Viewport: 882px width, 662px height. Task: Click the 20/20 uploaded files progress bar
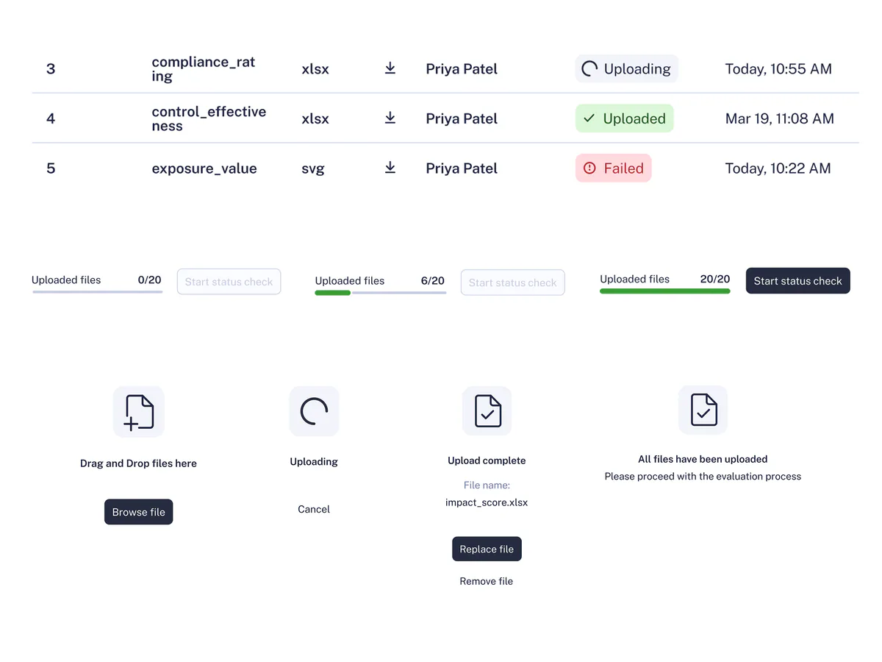665,291
